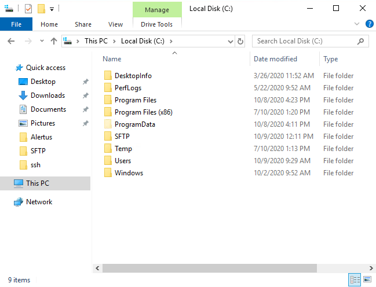Select Quick access in navigation pane
The width and height of the screenshot is (376, 287).
(x=46, y=68)
